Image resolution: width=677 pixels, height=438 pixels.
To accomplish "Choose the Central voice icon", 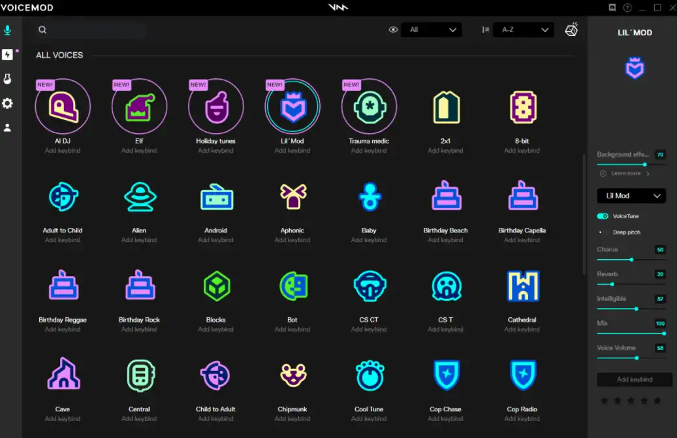I will (141, 375).
